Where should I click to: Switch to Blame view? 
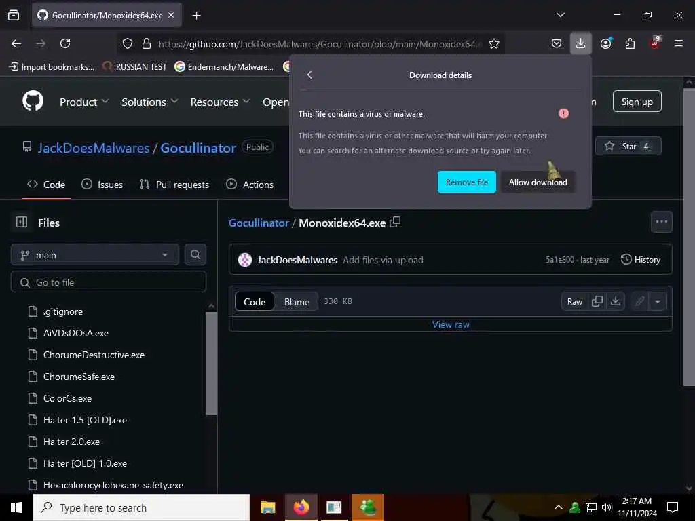(x=297, y=302)
